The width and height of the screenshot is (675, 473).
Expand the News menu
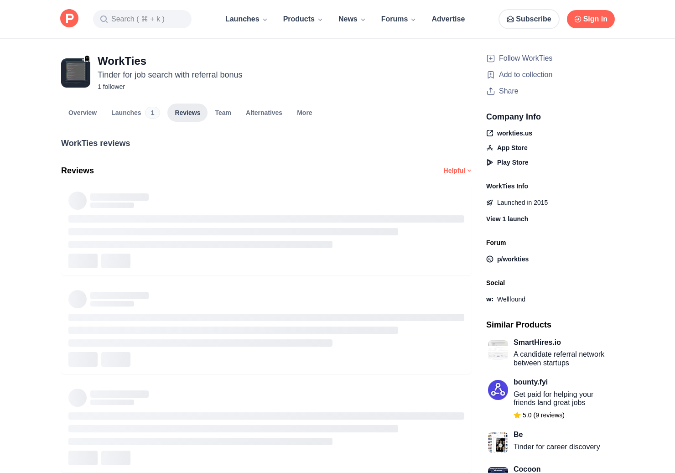352,19
